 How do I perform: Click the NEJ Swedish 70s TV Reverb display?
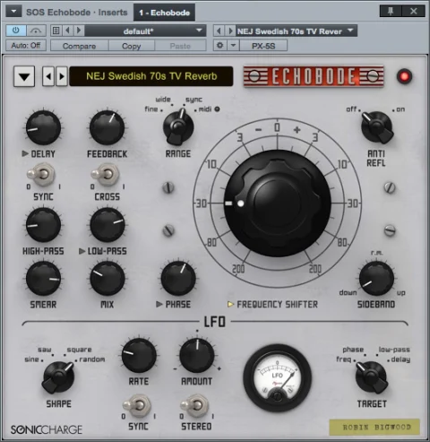click(151, 76)
